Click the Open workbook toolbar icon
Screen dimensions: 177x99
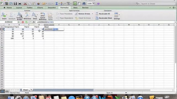[11, 4]
